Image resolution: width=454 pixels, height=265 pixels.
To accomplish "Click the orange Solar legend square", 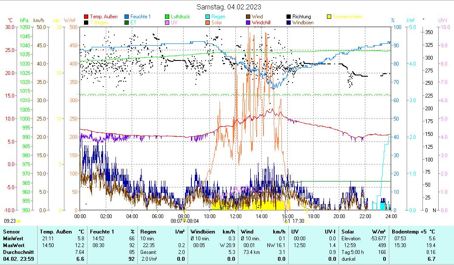I will tap(208, 22).
